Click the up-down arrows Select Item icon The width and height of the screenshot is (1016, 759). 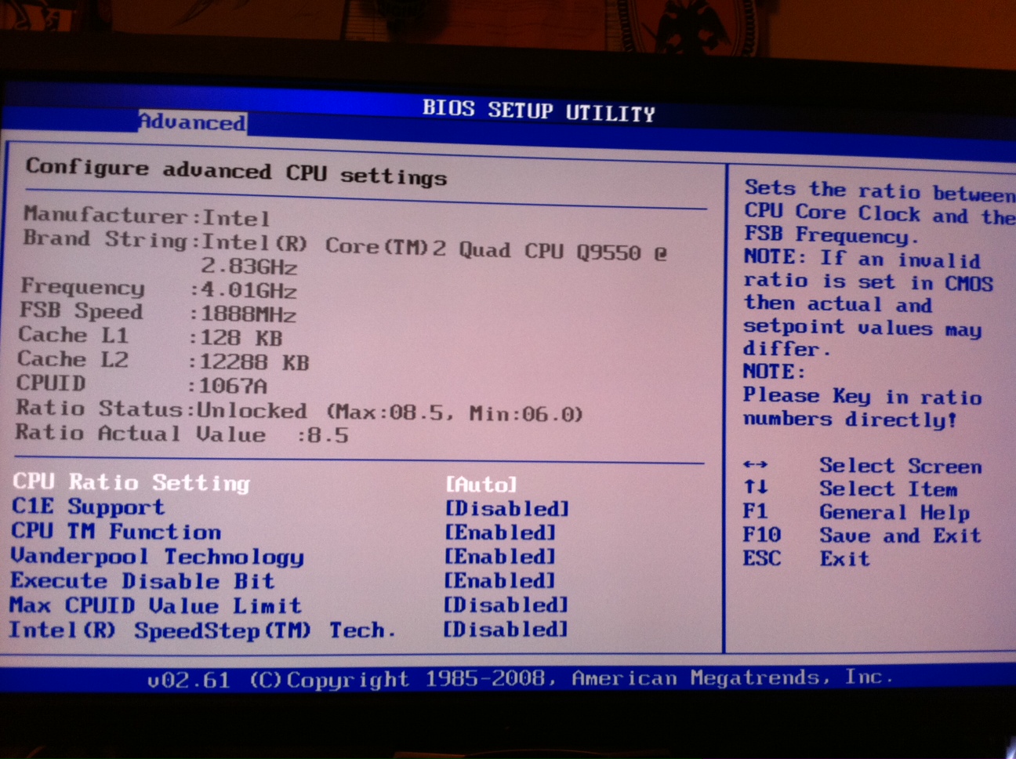click(756, 488)
